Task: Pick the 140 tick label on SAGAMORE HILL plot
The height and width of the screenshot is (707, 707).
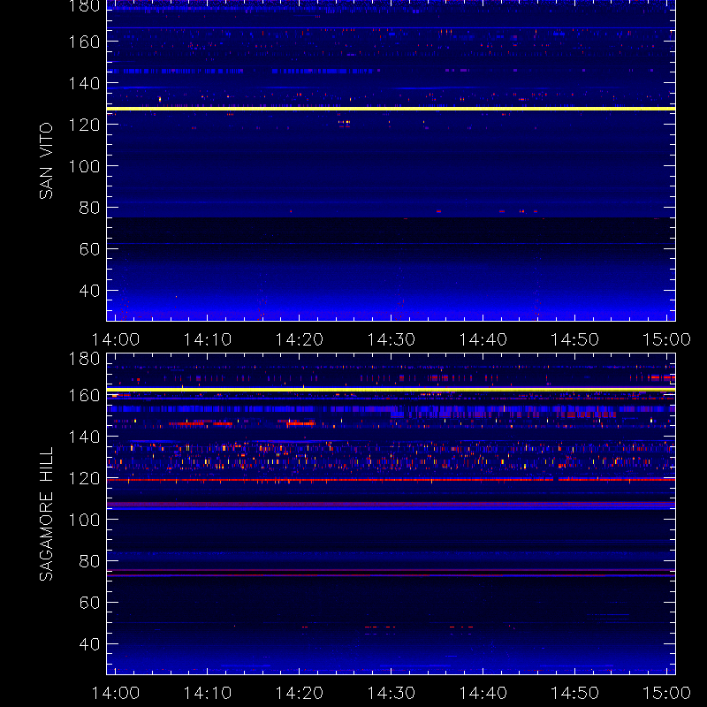Action: 84,437
